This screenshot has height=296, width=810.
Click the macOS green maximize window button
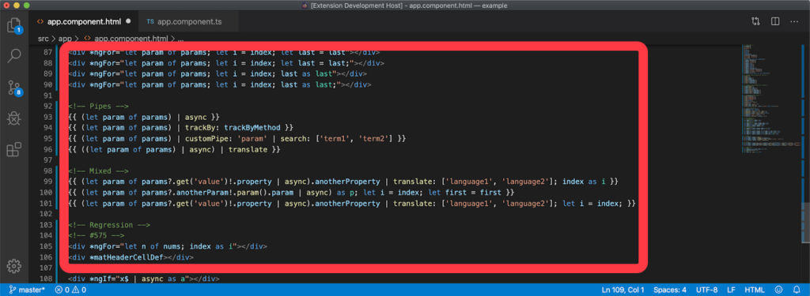click(x=27, y=6)
